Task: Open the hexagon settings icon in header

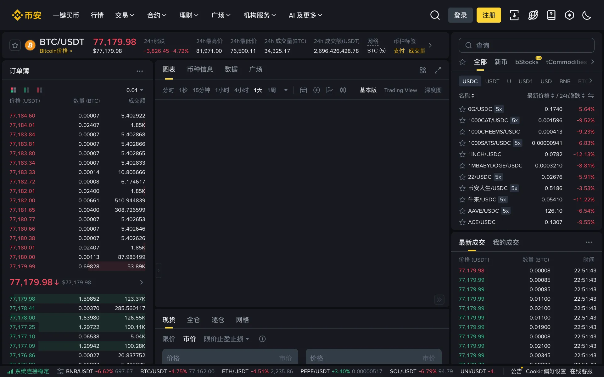Action: pos(569,15)
